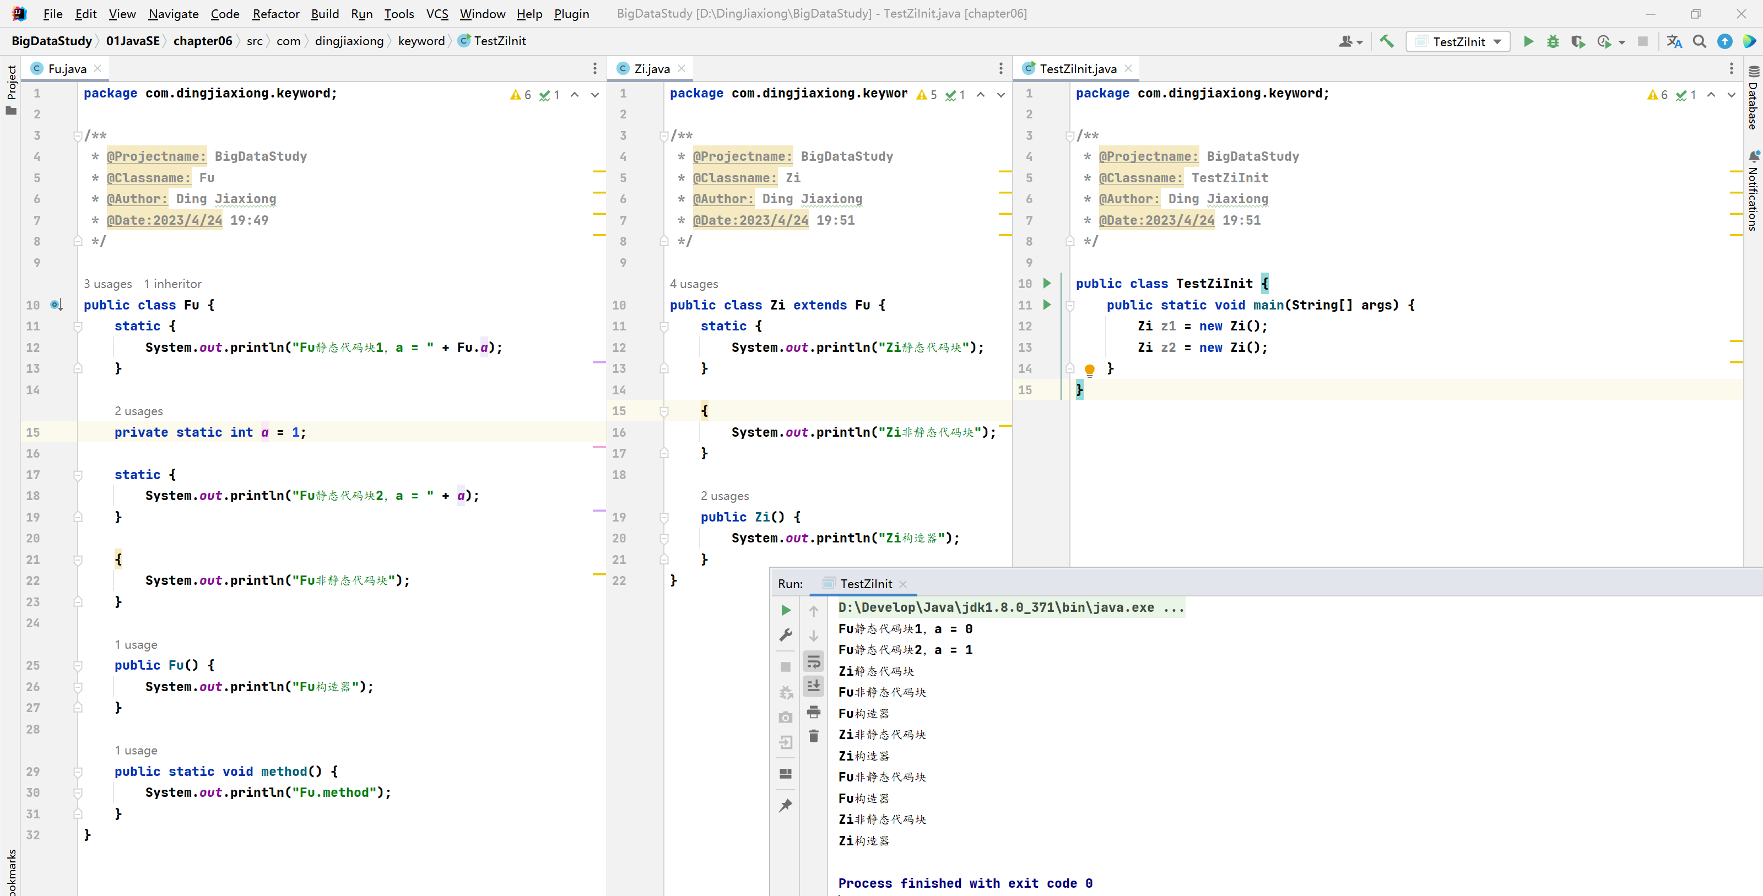This screenshot has height=896, width=1763.
Task: Start debugging with the green bug icon
Action: point(1553,42)
